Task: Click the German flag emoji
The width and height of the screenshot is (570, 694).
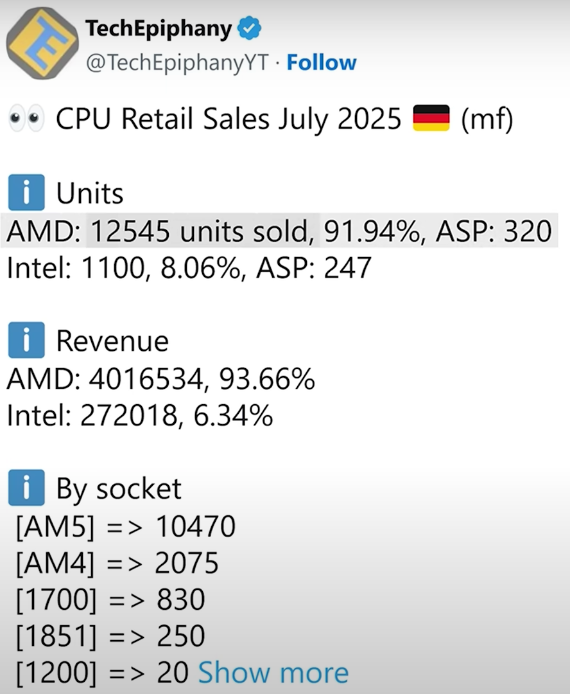Action: [431, 120]
